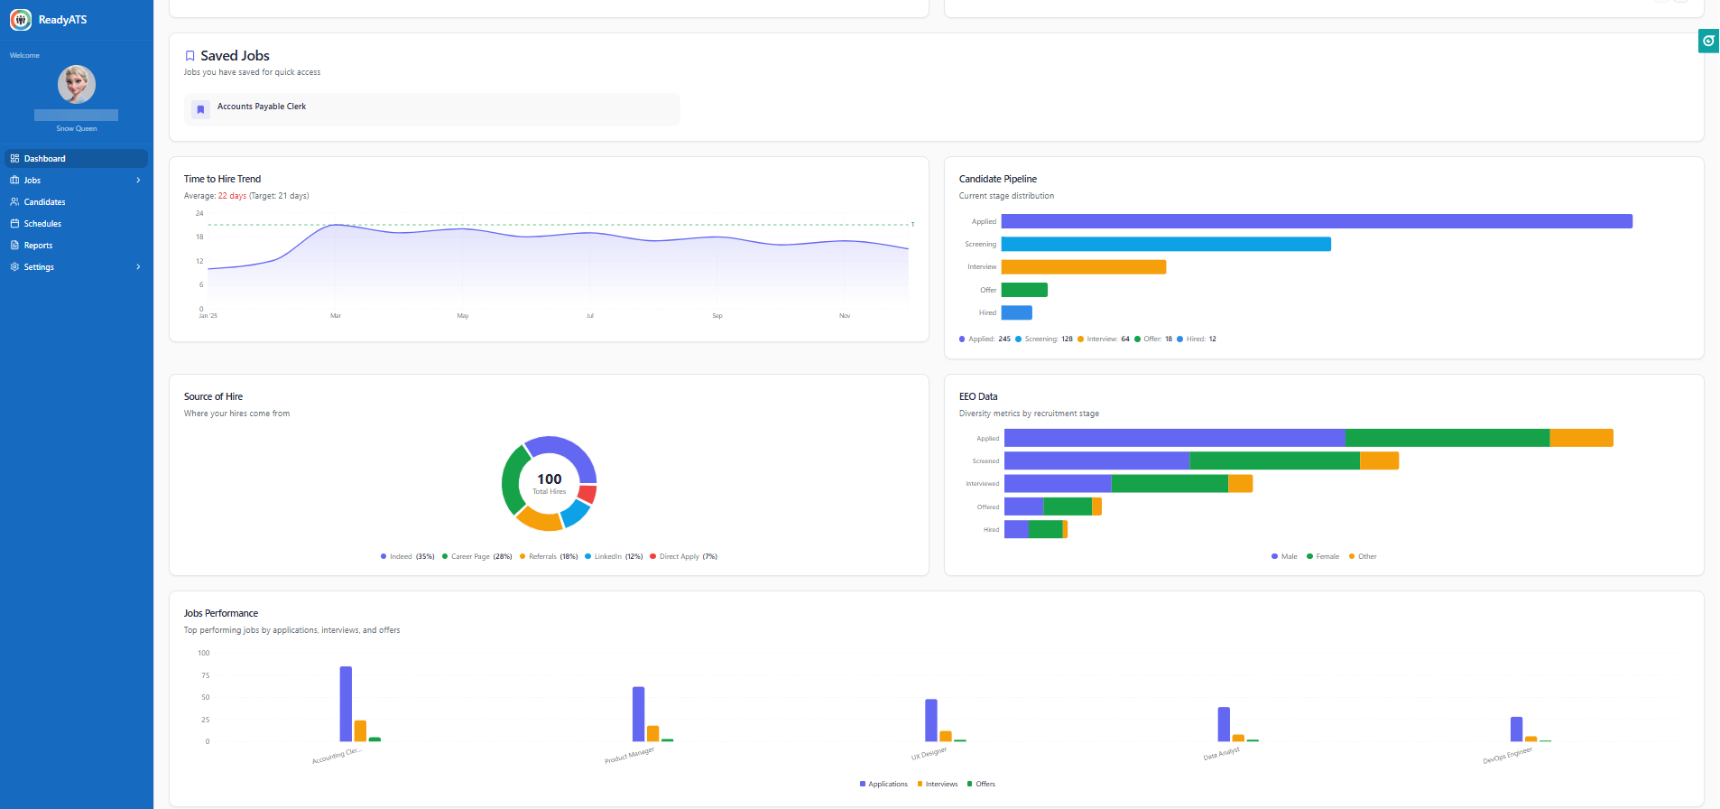Open the Accounts Payable Clerk saved job
Viewport: 1720px width, 809px height.
point(262,107)
